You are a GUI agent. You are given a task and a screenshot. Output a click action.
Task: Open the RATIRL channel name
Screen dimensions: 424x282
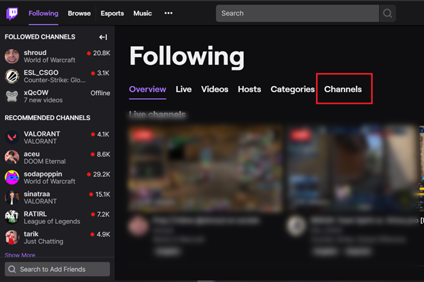click(x=35, y=214)
